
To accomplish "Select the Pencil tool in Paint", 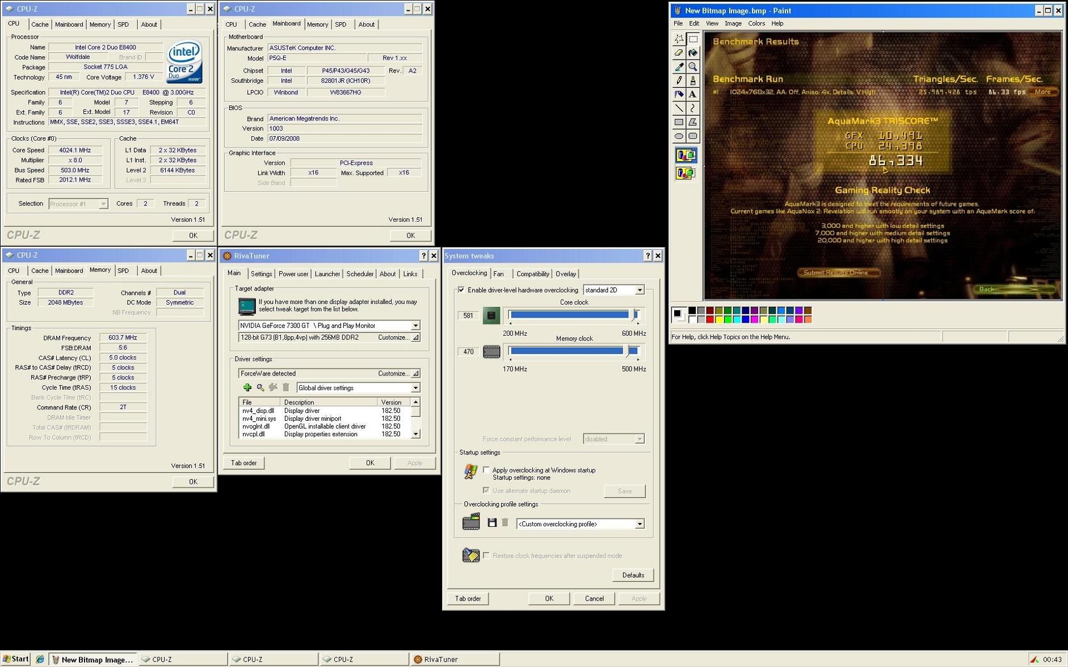I will 679,81.
